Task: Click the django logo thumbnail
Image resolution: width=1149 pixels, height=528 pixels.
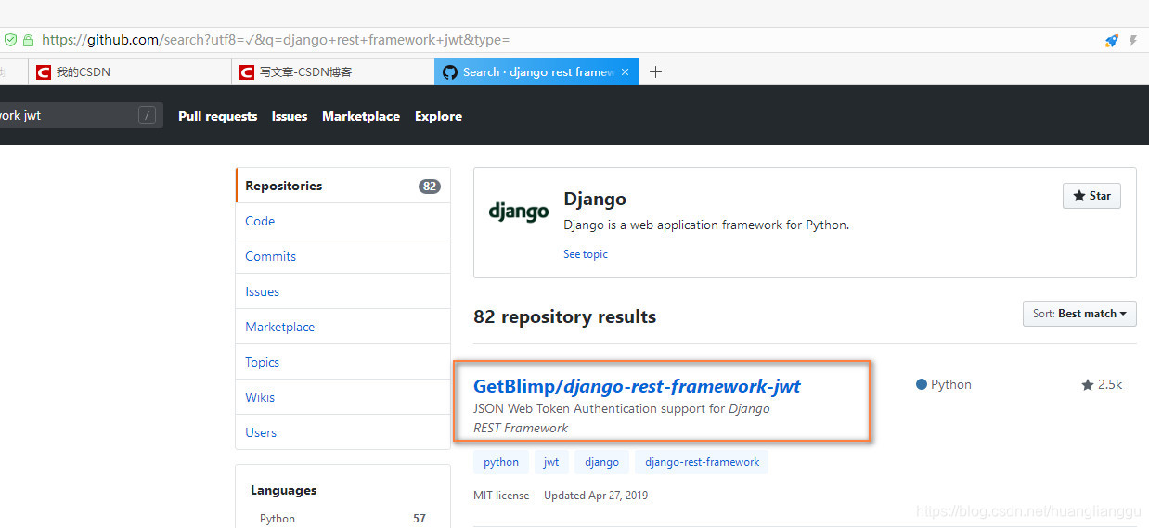Action: [x=519, y=212]
